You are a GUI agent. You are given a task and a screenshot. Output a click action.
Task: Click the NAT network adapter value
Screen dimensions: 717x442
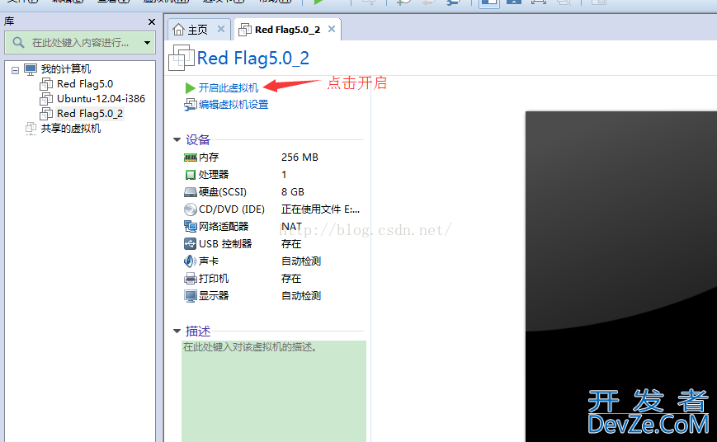coord(291,226)
